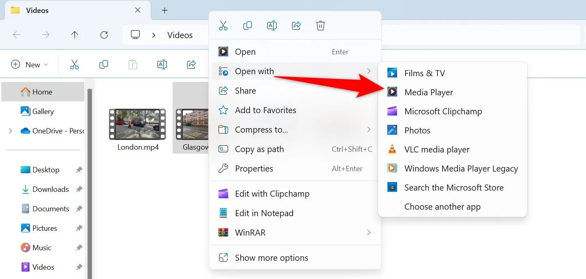The height and width of the screenshot is (279, 586).
Task: Select the London.mp4 video thumbnail
Action: (137, 124)
